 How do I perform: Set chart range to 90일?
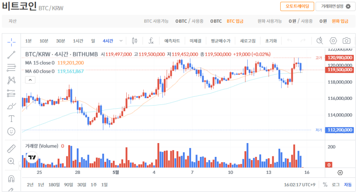(68, 185)
